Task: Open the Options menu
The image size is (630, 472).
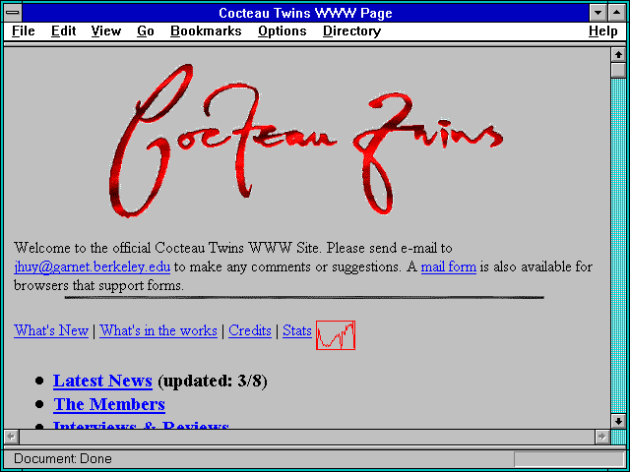Action: pyautogui.click(x=283, y=31)
